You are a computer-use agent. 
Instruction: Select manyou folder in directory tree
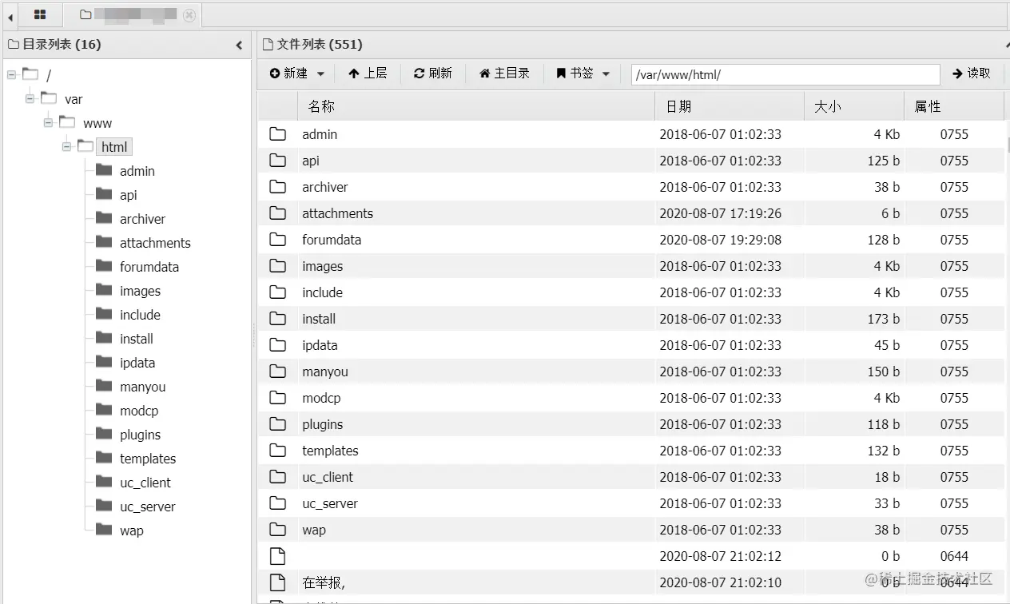[143, 387]
